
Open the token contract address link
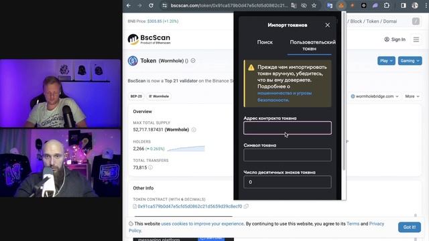coord(190,206)
